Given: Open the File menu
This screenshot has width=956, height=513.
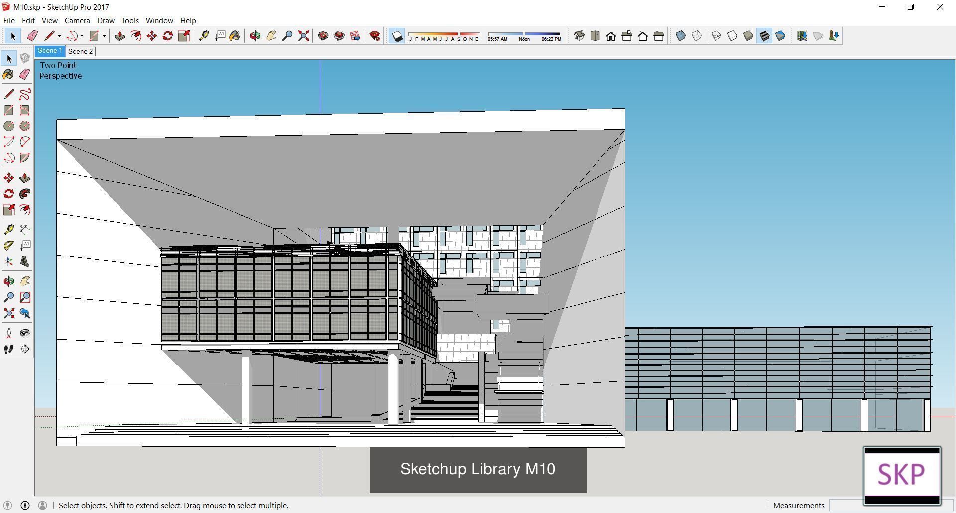Looking at the screenshot, I should pyautogui.click(x=9, y=20).
